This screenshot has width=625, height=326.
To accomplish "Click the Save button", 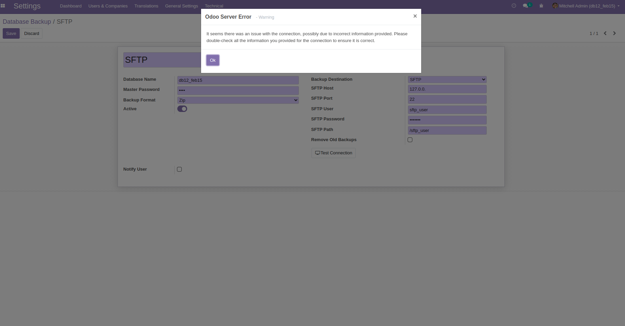I will tap(11, 34).
